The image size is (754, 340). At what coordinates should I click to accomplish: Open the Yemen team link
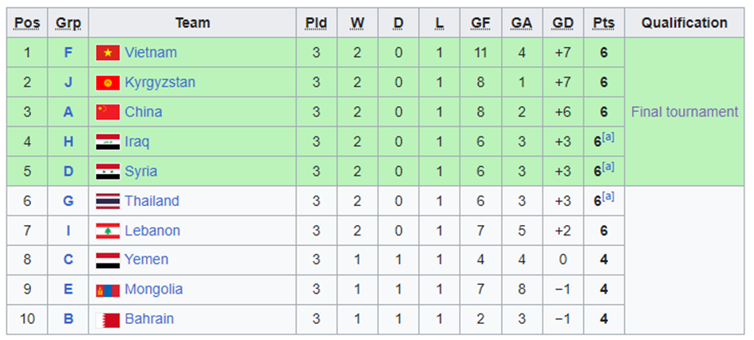pyautogui.click(x=146, y=259)
